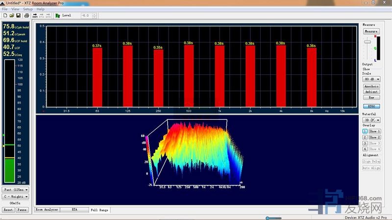The width and height of the screenshot is (392, 220).
Task: Click the Print toolbar icon
Action: pyautogui.click(x=26, y=16)
